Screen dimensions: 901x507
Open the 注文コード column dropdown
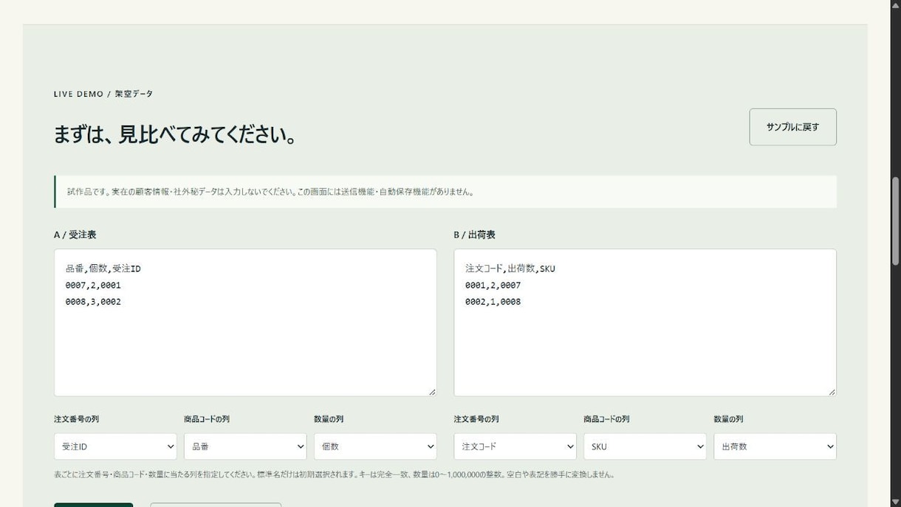point(515,446)
